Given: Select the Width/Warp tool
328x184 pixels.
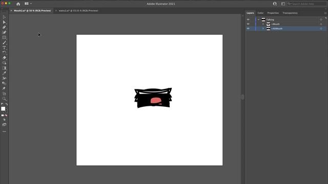Looking at the screenshot, I should [4, 78].
